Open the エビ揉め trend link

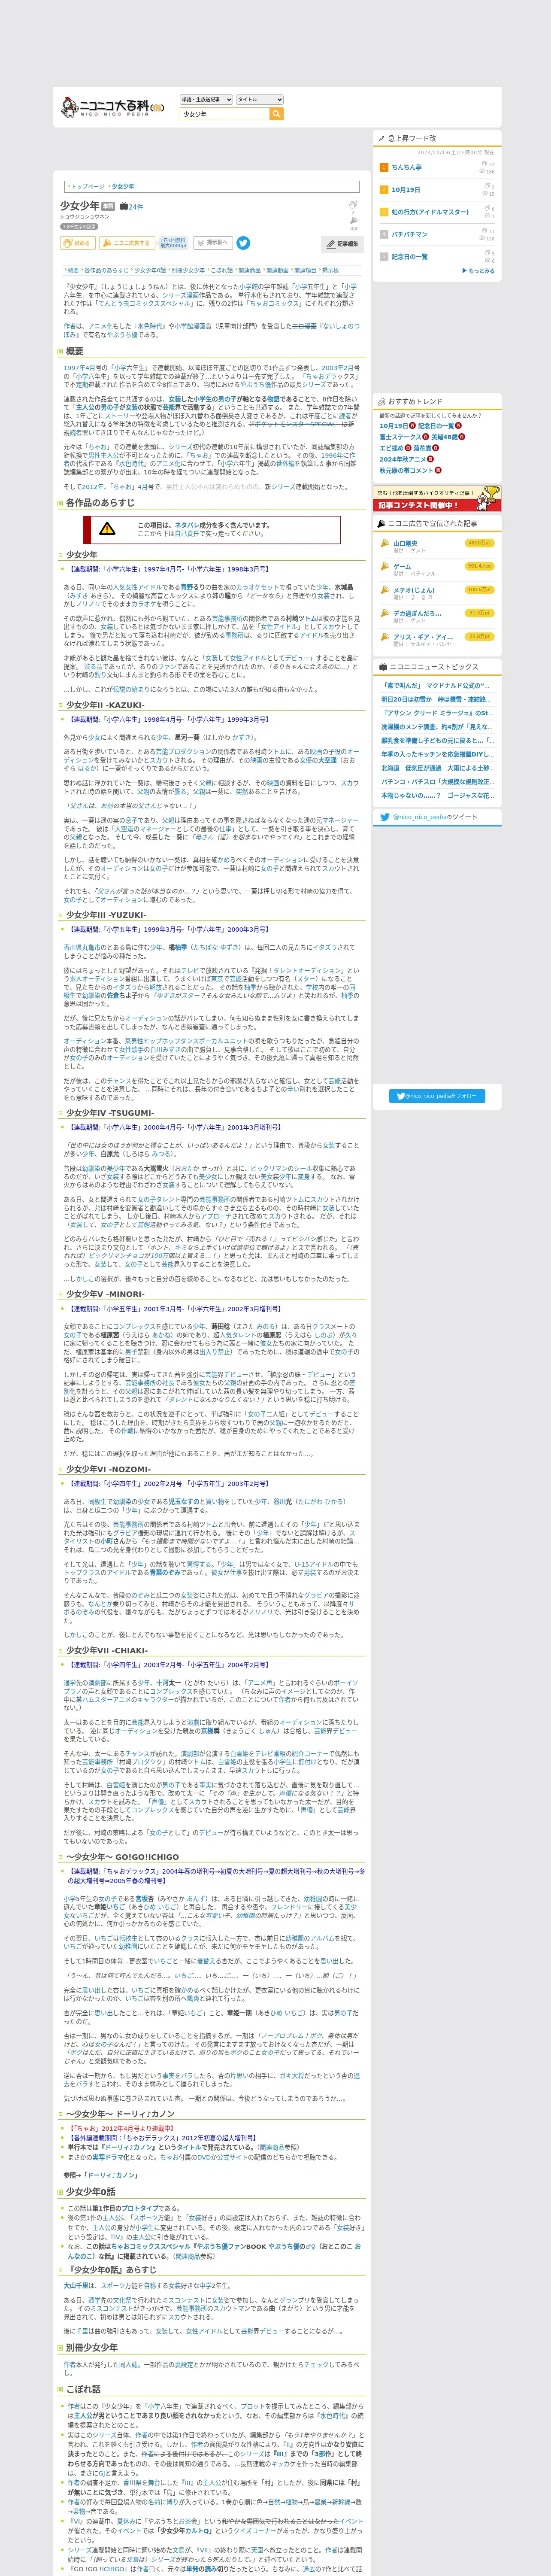(x=391, y=448)
